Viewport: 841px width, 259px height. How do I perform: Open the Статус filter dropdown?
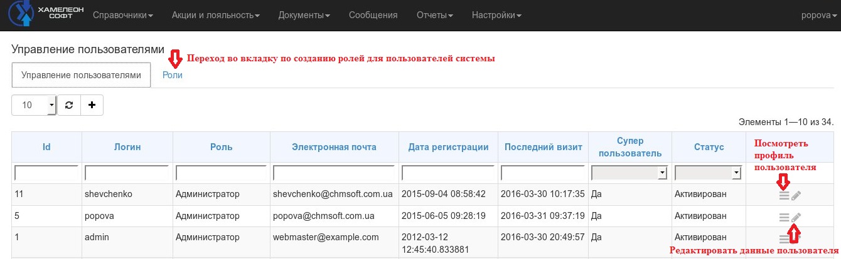(x=709, y=173)
